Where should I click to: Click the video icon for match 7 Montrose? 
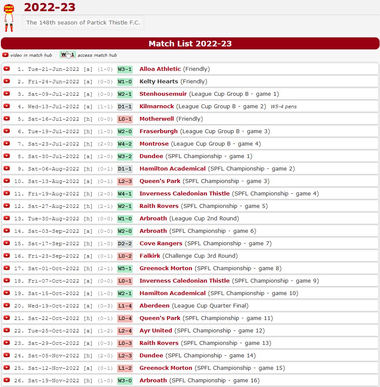click(x=7, y=143)
